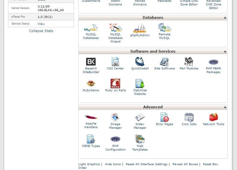Image resolution: width=237 pixels, height=170 pixels.
Task: Collapse the Databases section arrow
Action: [225, 18]
